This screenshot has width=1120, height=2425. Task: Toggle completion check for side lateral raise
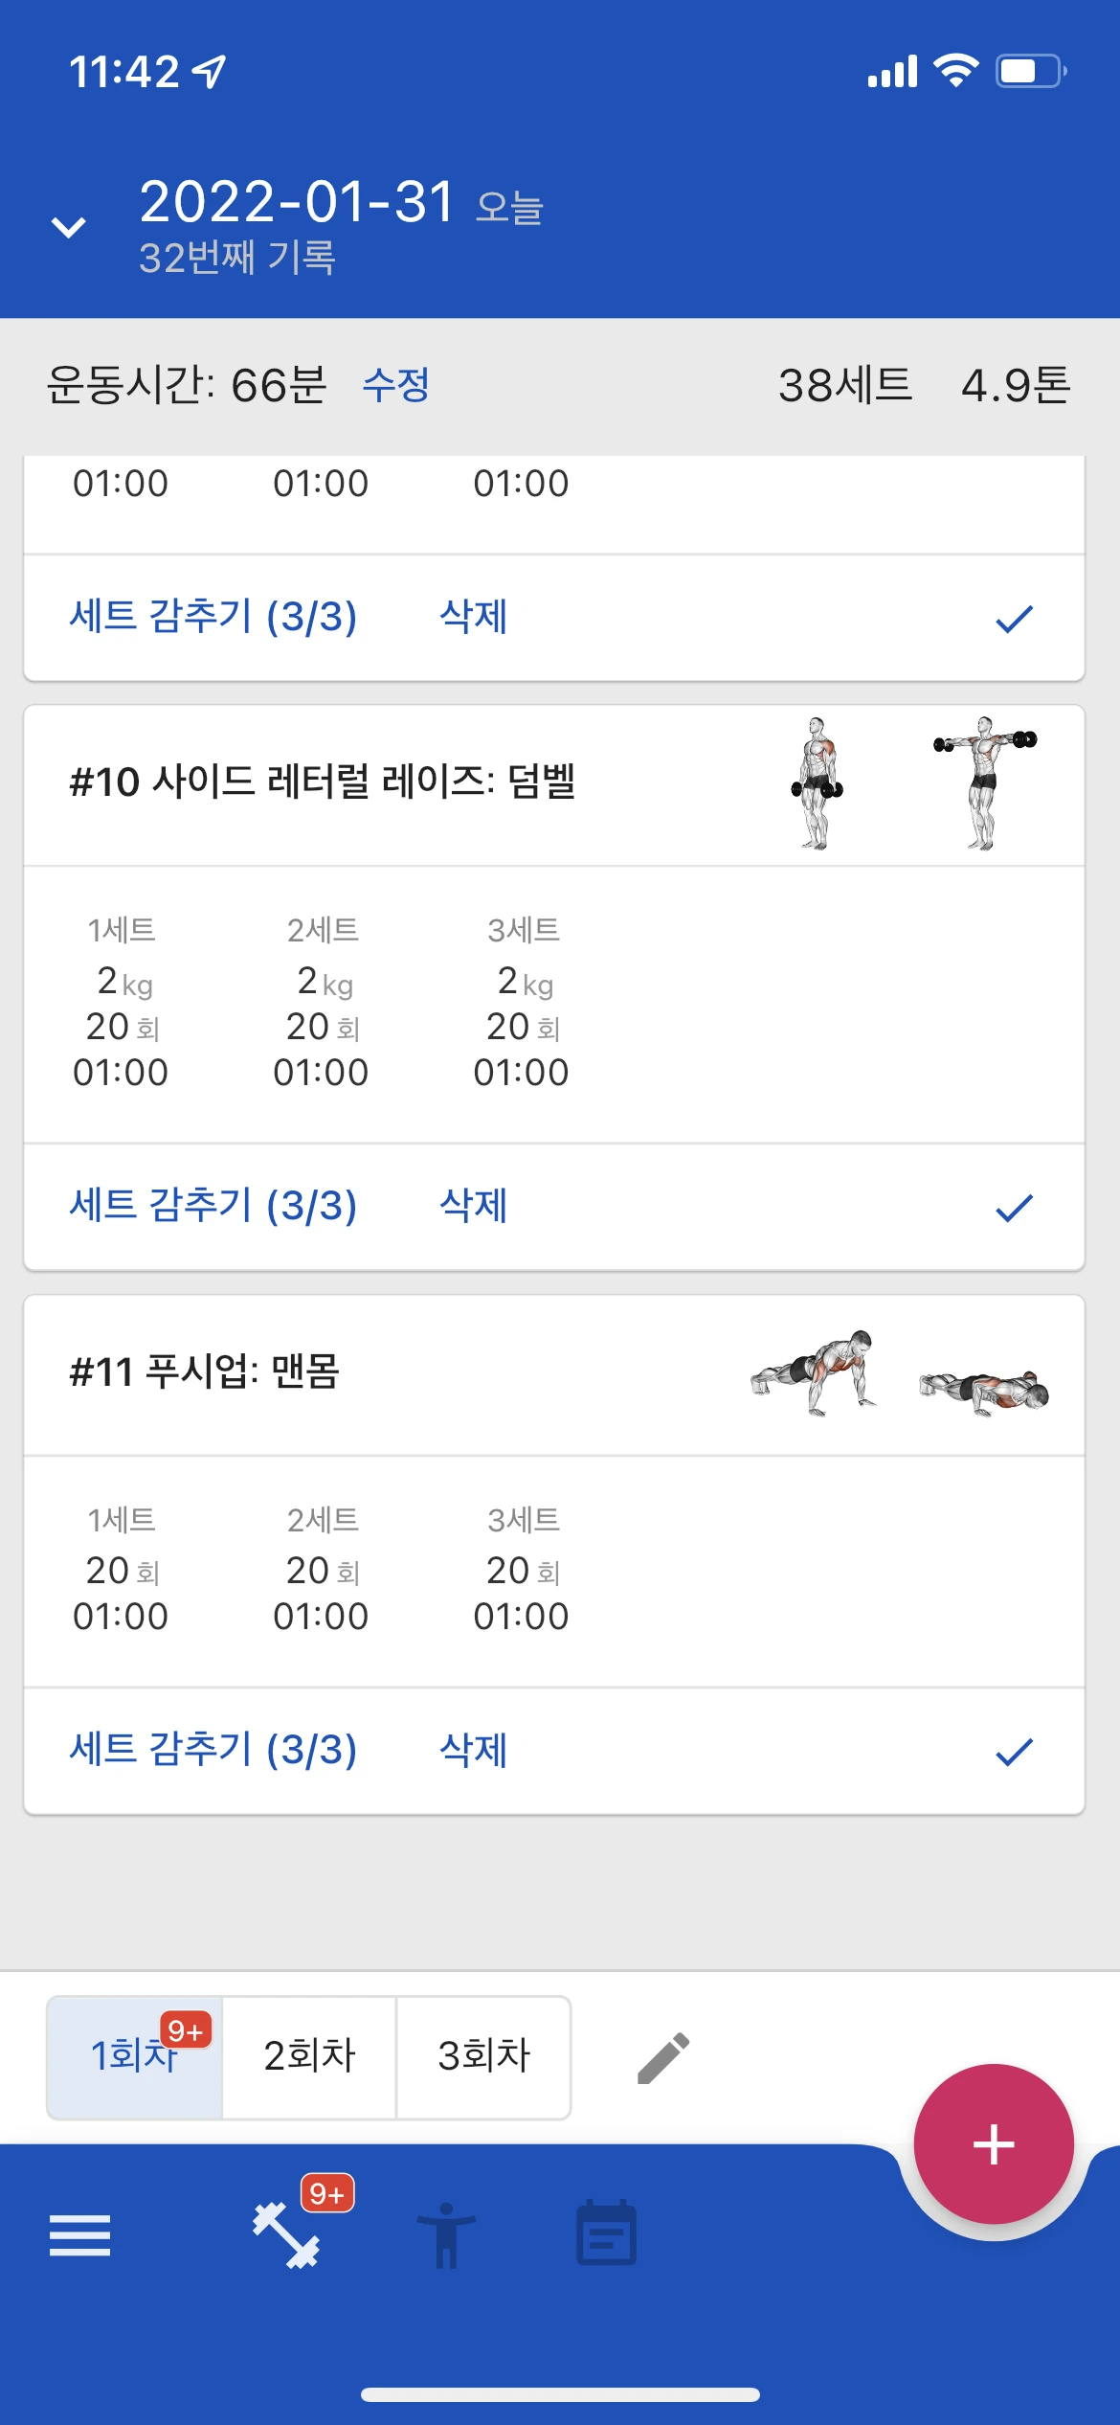(x=1014, y=1208)
